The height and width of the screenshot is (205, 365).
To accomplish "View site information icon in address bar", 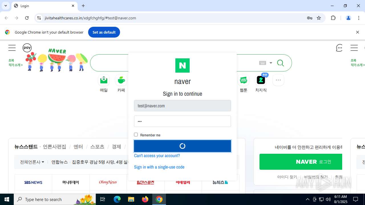I will click(x=39, y=18).
